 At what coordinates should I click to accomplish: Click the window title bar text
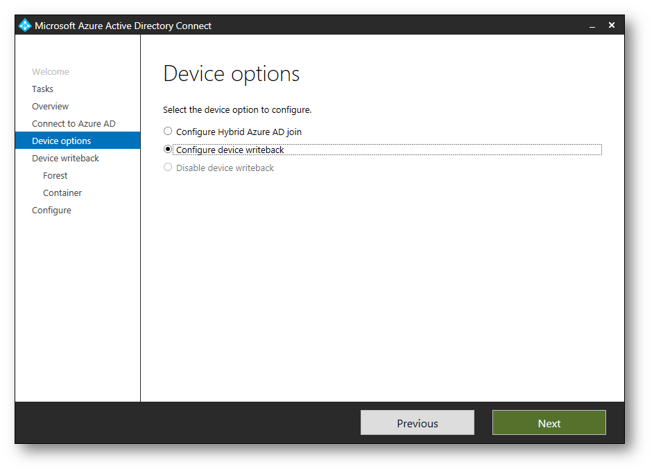pos(123,26)
